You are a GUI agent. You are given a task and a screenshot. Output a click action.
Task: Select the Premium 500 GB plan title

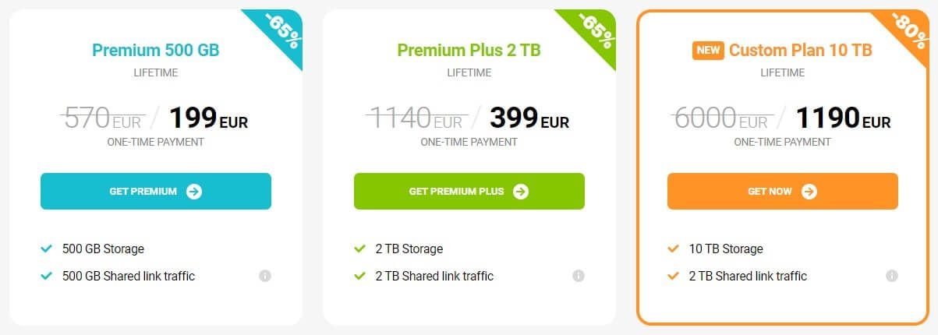[156, 51]
